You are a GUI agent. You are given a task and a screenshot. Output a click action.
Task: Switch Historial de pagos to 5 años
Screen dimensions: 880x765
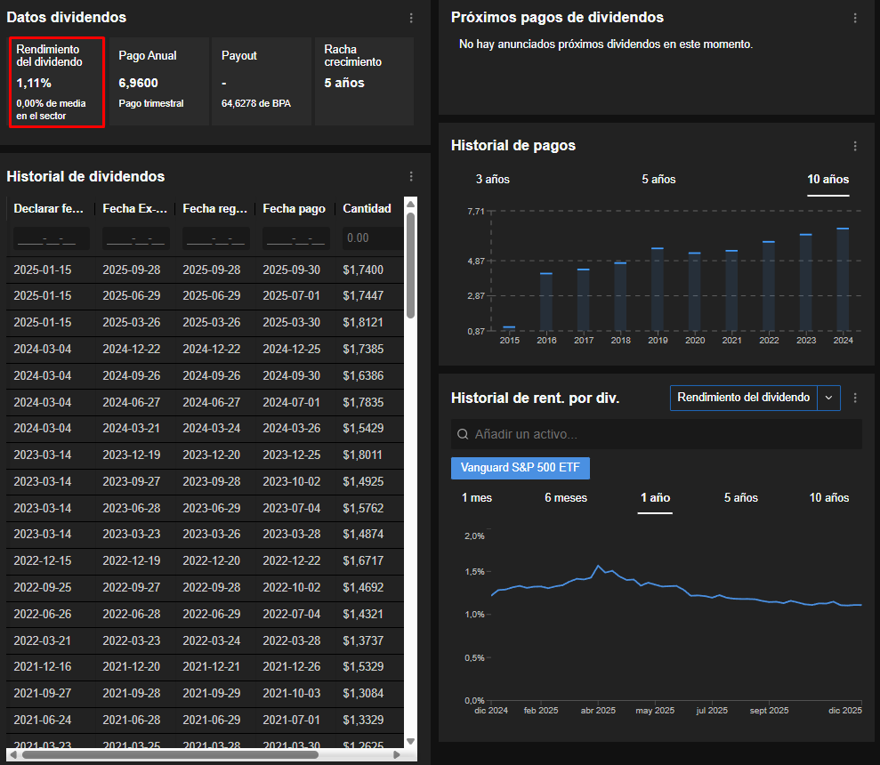click(658, 180)
